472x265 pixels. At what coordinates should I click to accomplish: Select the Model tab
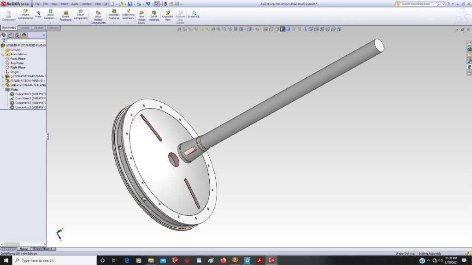point(24,249)
